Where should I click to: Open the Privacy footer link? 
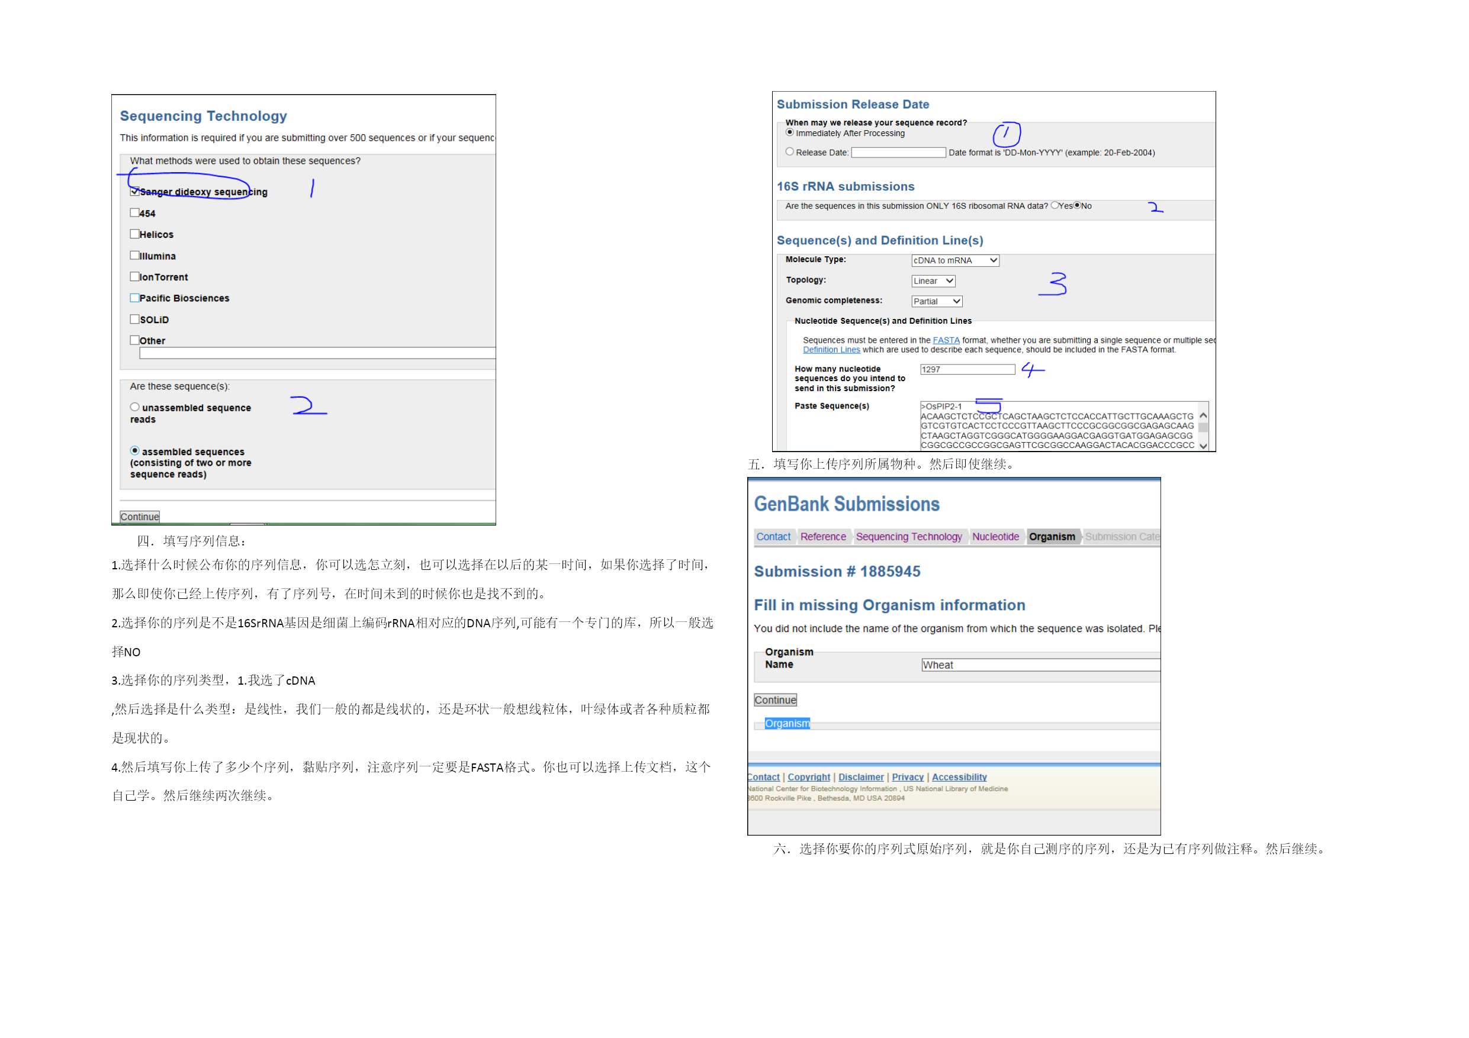[908, 777]
